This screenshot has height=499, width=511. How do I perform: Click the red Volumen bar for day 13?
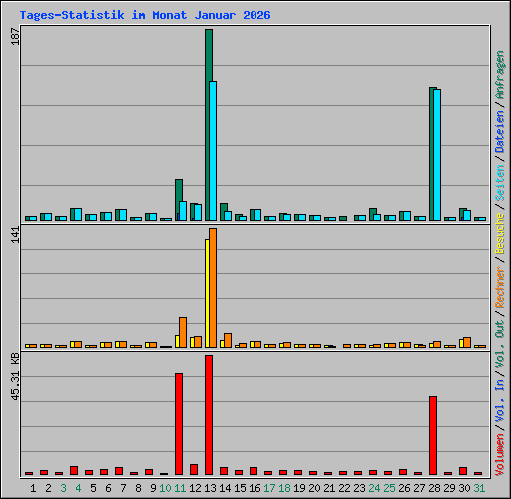click(209, 415)
